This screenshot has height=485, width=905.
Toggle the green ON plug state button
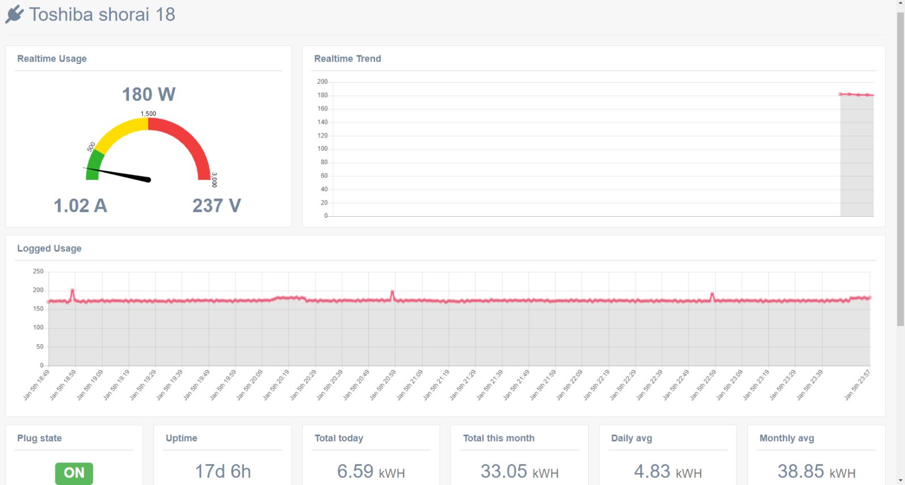pos(74,473)
